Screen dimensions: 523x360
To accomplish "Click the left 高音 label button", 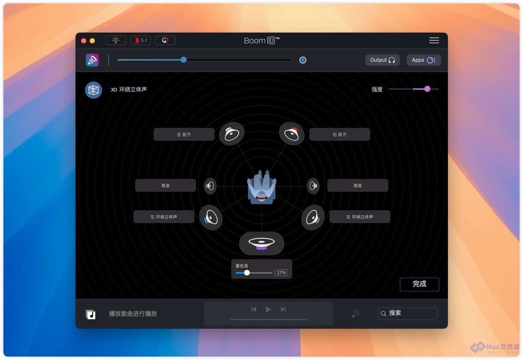I will point(166,185).
